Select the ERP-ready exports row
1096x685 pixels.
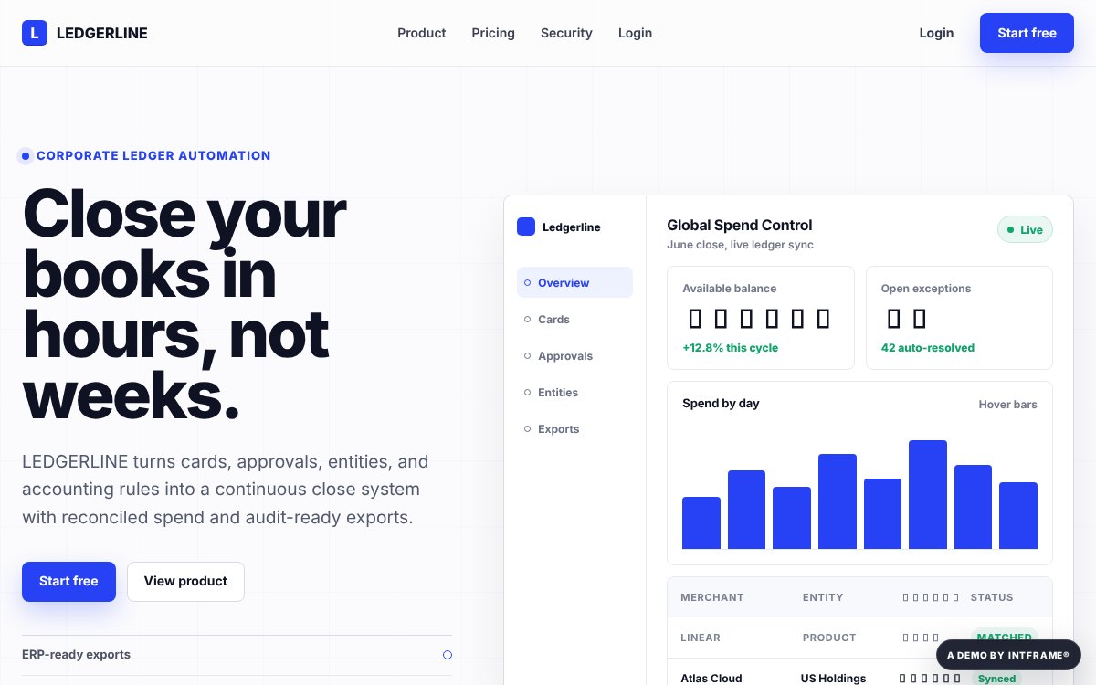pyautogui.click(x=237, y=655)
